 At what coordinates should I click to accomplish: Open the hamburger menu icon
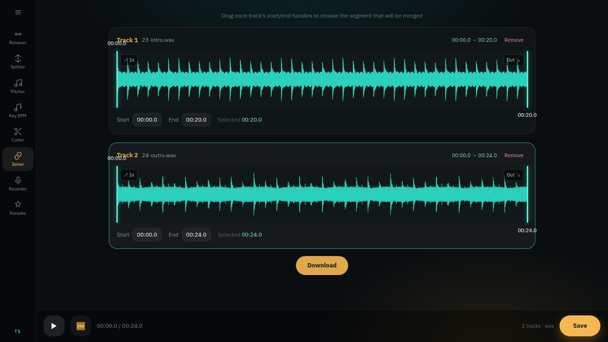(x=18, y=12)
